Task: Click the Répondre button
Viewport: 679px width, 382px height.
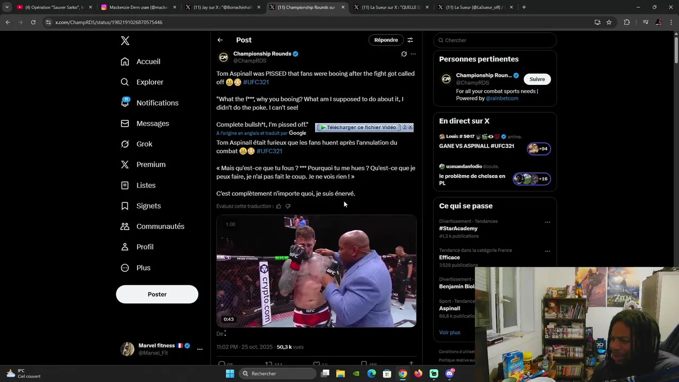Action: click(386, 40)
